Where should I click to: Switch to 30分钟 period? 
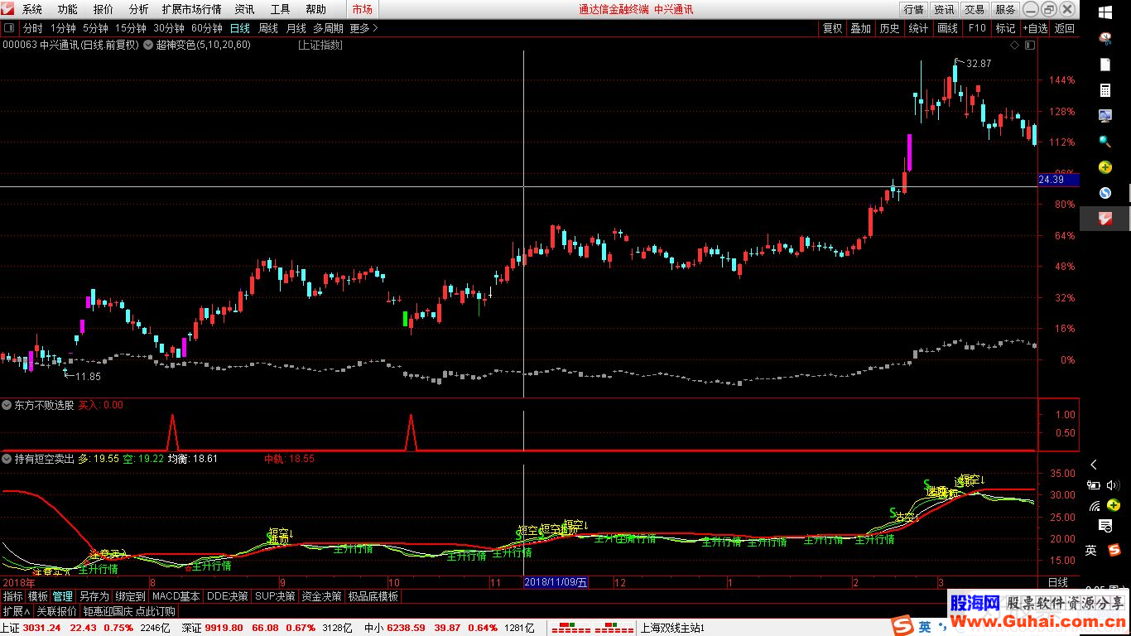(x=168, y=27)
